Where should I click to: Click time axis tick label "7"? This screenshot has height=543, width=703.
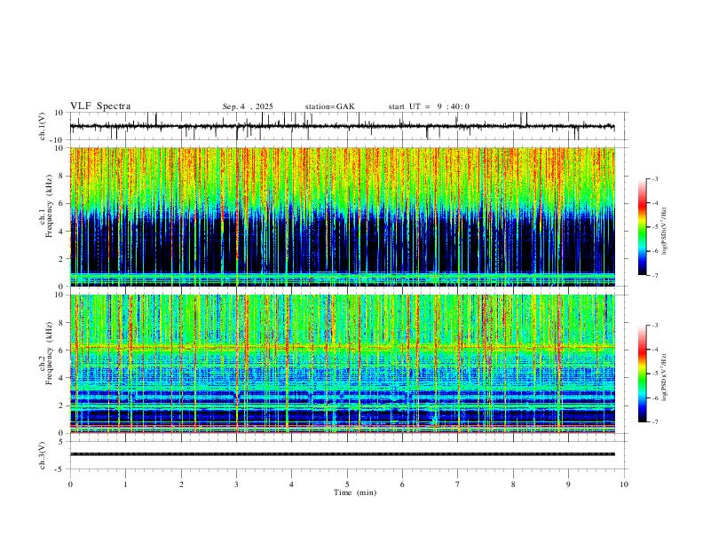458,484
